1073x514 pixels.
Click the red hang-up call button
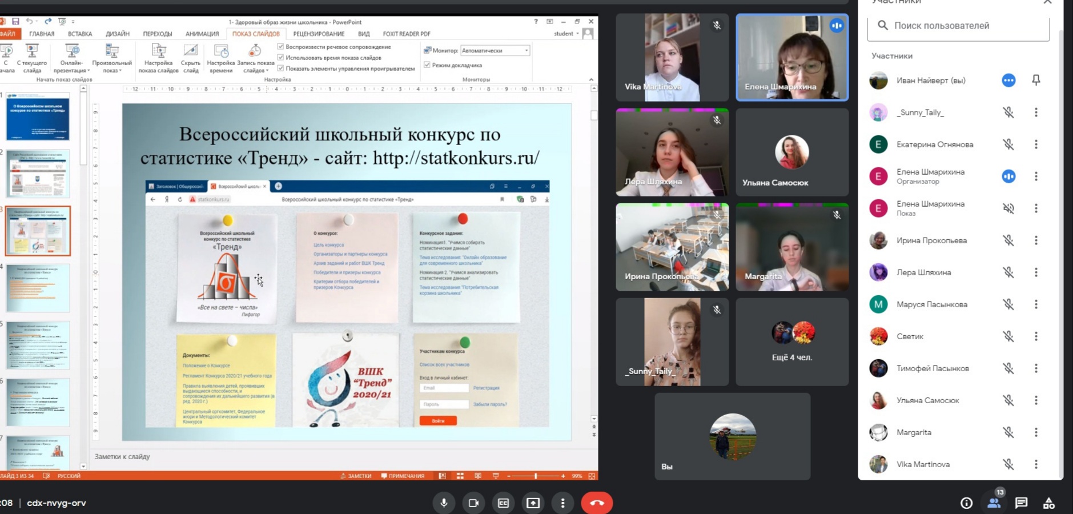(x=597, y=503)
